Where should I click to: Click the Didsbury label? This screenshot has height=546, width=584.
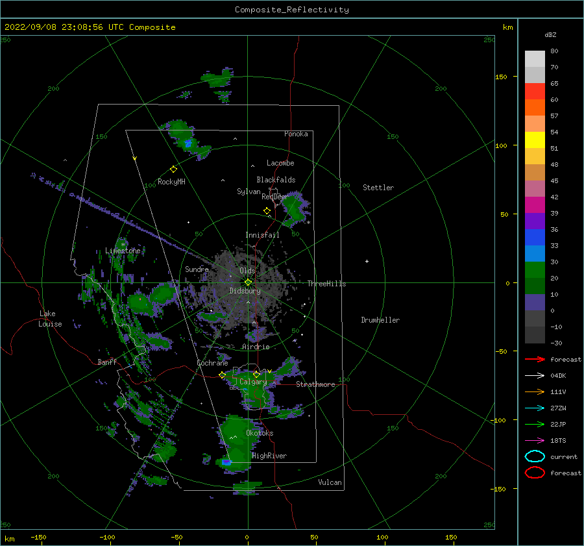pyautogui.click(x=245, y=291)
